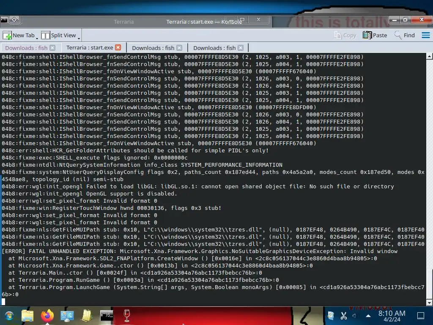Open Find in terminal output
This screenshot has width=433, height=325.
[x=404, y=36]
